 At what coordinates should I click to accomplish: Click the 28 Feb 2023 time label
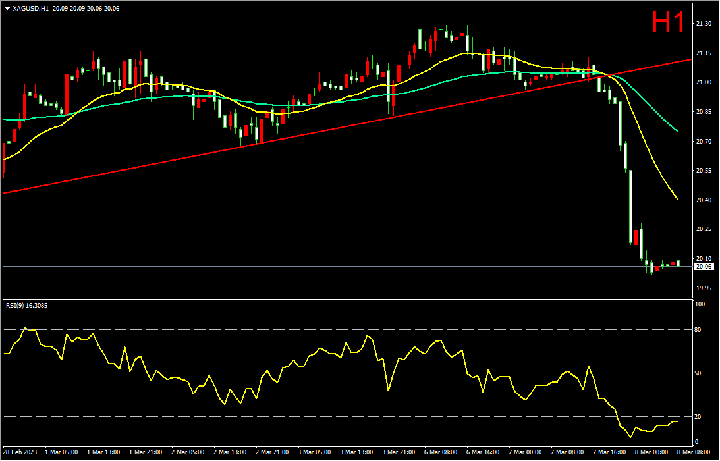pyautogui.click(x=19, y=452)
